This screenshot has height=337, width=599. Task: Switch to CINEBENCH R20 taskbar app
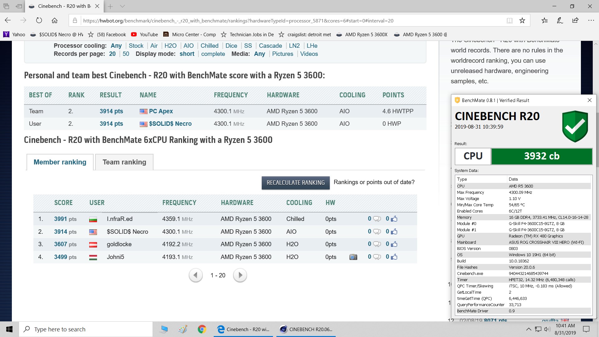306,329
